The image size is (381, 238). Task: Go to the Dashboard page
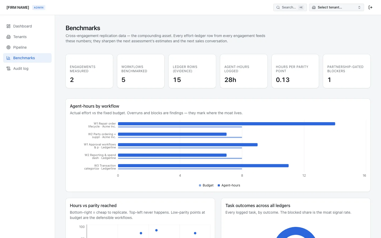(x=28, y=26)
